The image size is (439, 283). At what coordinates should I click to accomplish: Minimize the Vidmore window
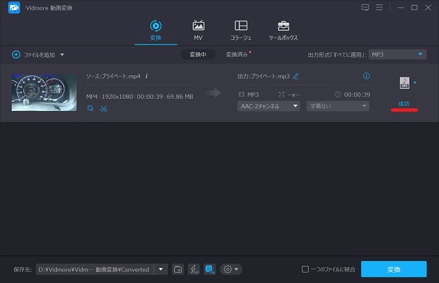tap(401, 8)
